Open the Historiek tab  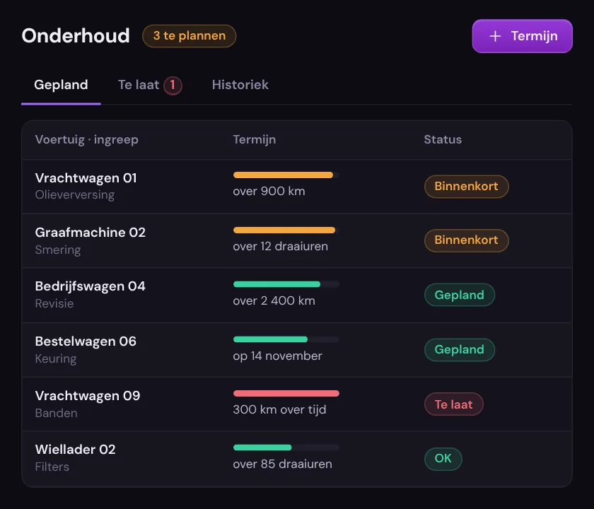coord(240,85)
